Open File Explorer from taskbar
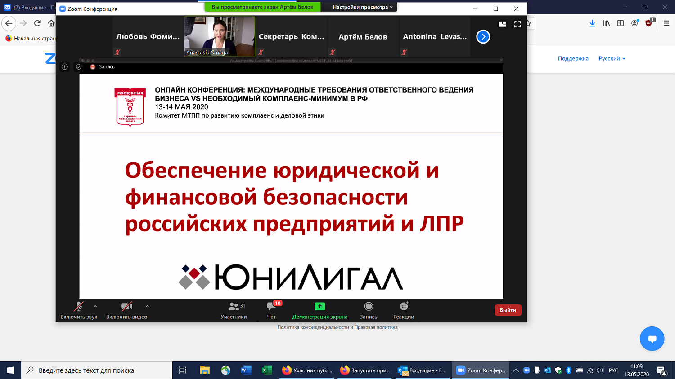 click(x=205, y=370)
